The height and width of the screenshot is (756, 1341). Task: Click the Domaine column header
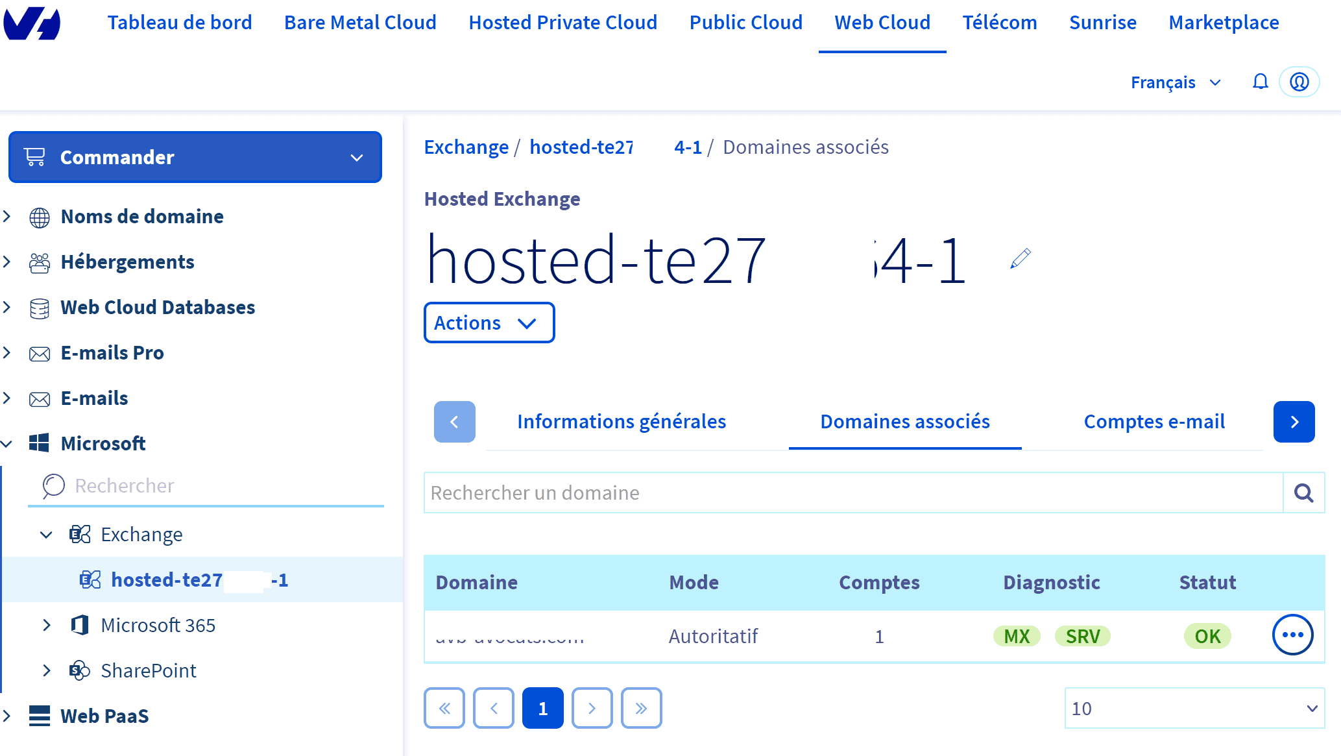[x=477, y=582]
